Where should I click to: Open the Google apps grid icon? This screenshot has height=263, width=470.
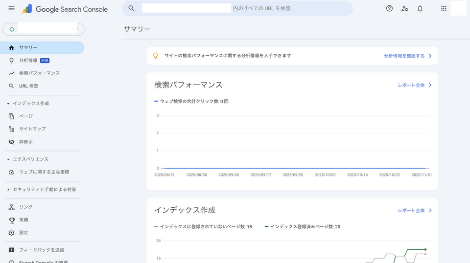(444, 8)
